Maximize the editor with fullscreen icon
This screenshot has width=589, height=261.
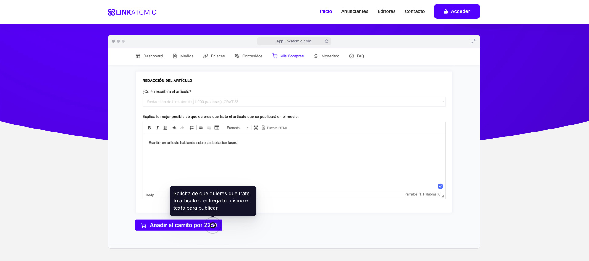coord(256,128)
